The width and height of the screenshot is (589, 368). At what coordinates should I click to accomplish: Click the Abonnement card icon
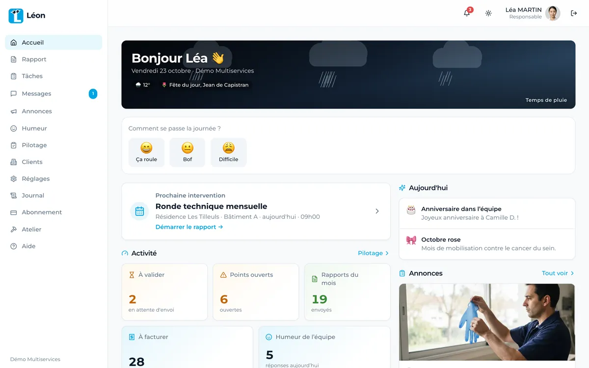coord(14,212)
